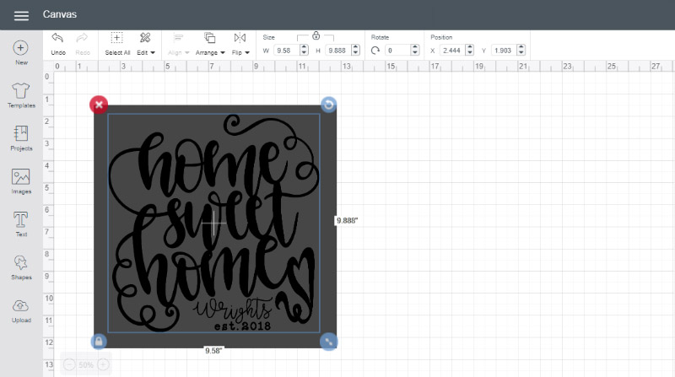Image resolution: width=675 pixels, height=377 pixels.
Task: Adjust the X position stepper
Action: (470, 51)
